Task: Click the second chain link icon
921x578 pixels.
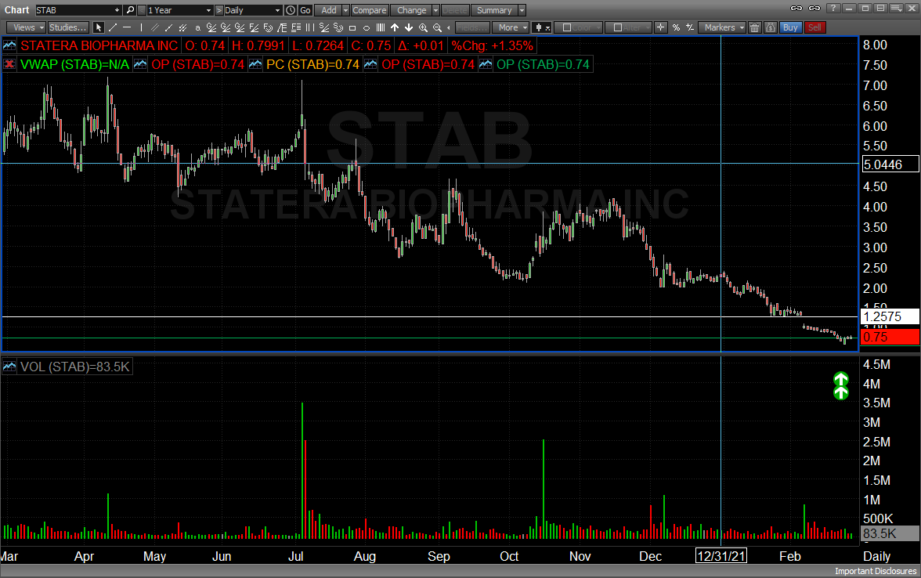Action: [x=814, y=8]
